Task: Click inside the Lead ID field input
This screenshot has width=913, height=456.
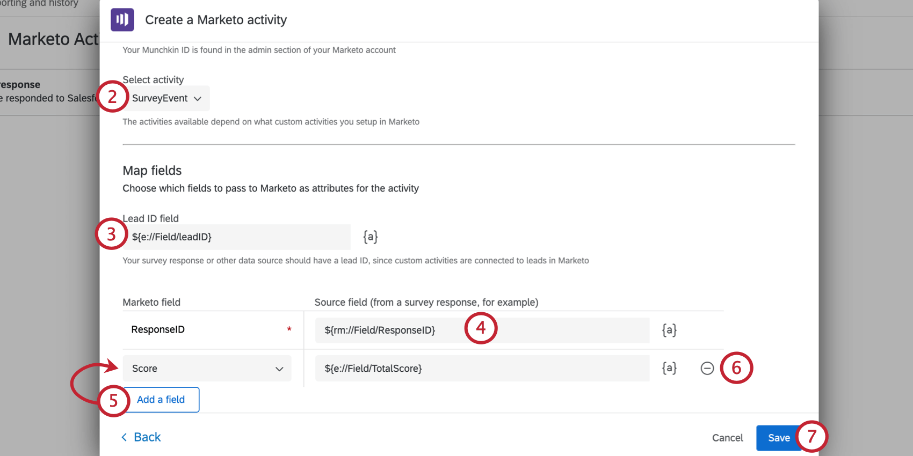Action: [236, 237]
